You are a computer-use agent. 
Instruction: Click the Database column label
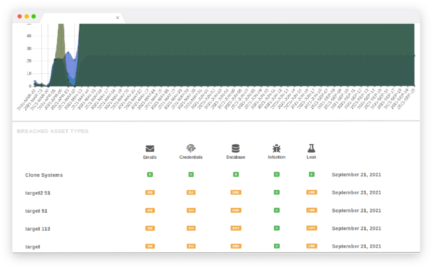(x=236, y=157)
